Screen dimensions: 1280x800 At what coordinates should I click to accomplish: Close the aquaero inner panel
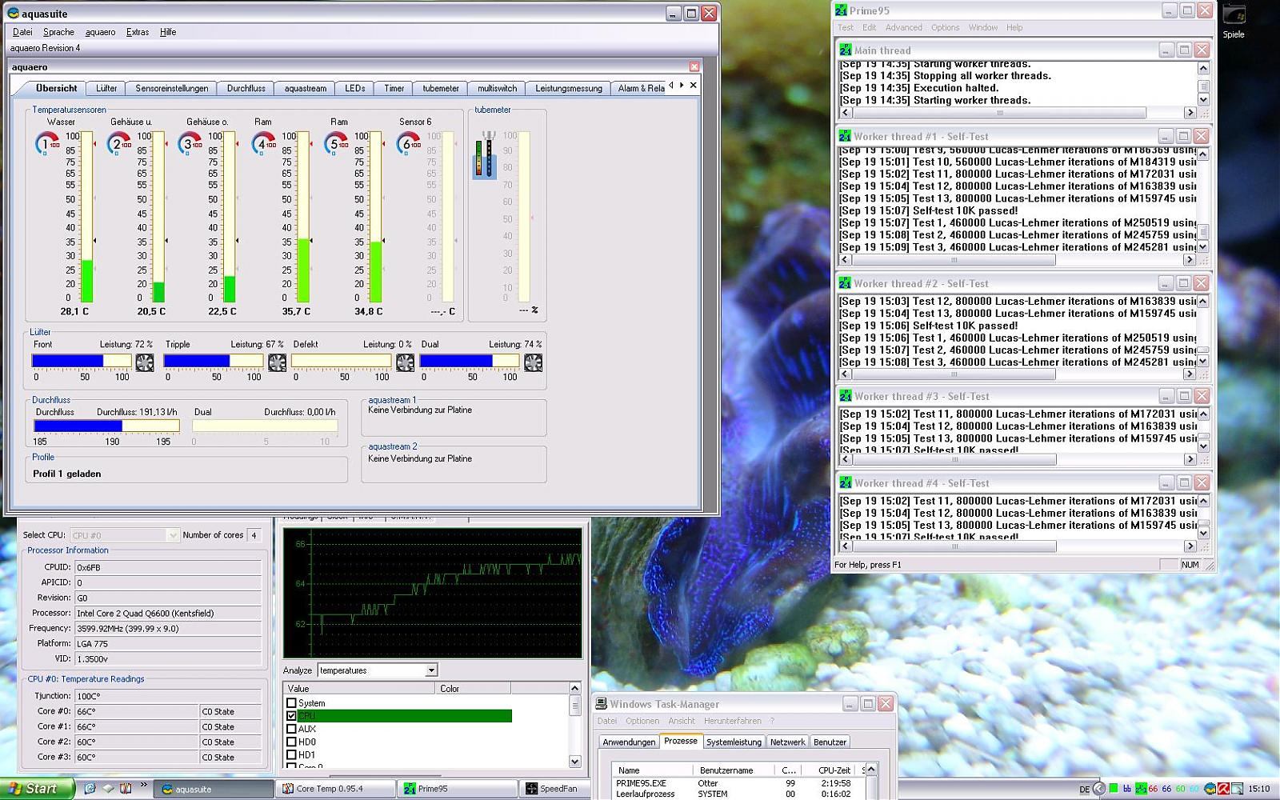[x=694, y=67]
